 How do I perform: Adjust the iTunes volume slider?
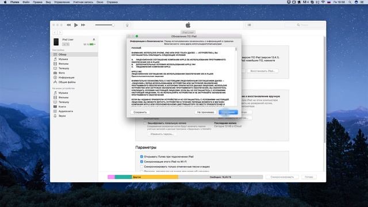click(x=105, y=25)
